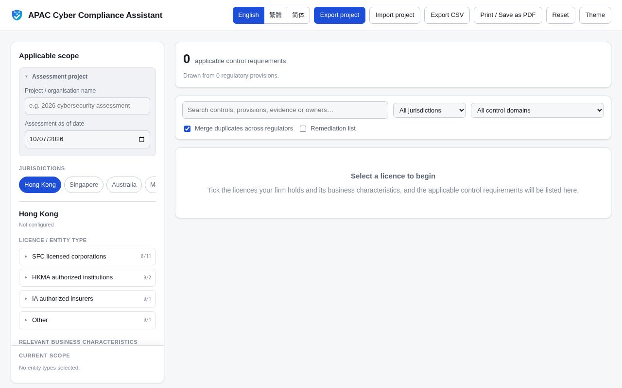Switch language to 繁體
The image size is (622, 388).
point(276,15)
